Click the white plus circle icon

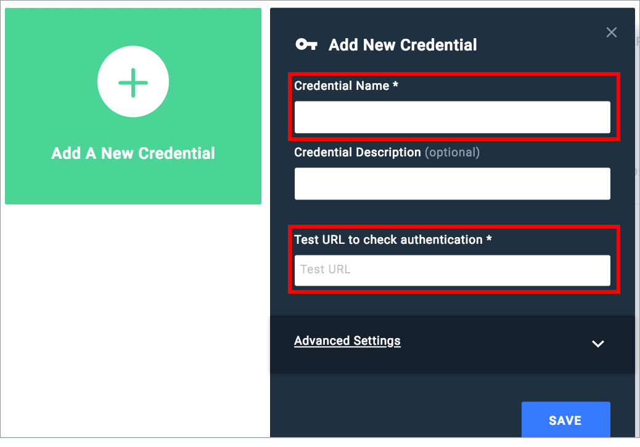(x=133, y=81)
